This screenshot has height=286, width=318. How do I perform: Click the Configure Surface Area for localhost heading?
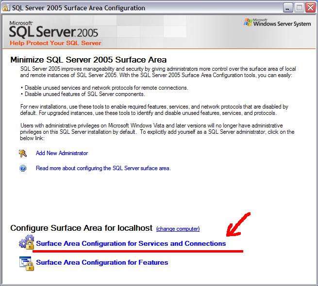[82, 228]
